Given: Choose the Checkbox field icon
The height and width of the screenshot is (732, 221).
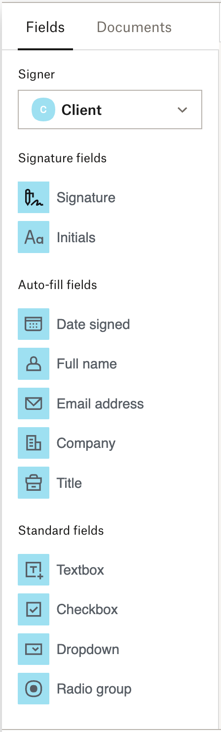Looking at the screenshot, I should 34,609.
